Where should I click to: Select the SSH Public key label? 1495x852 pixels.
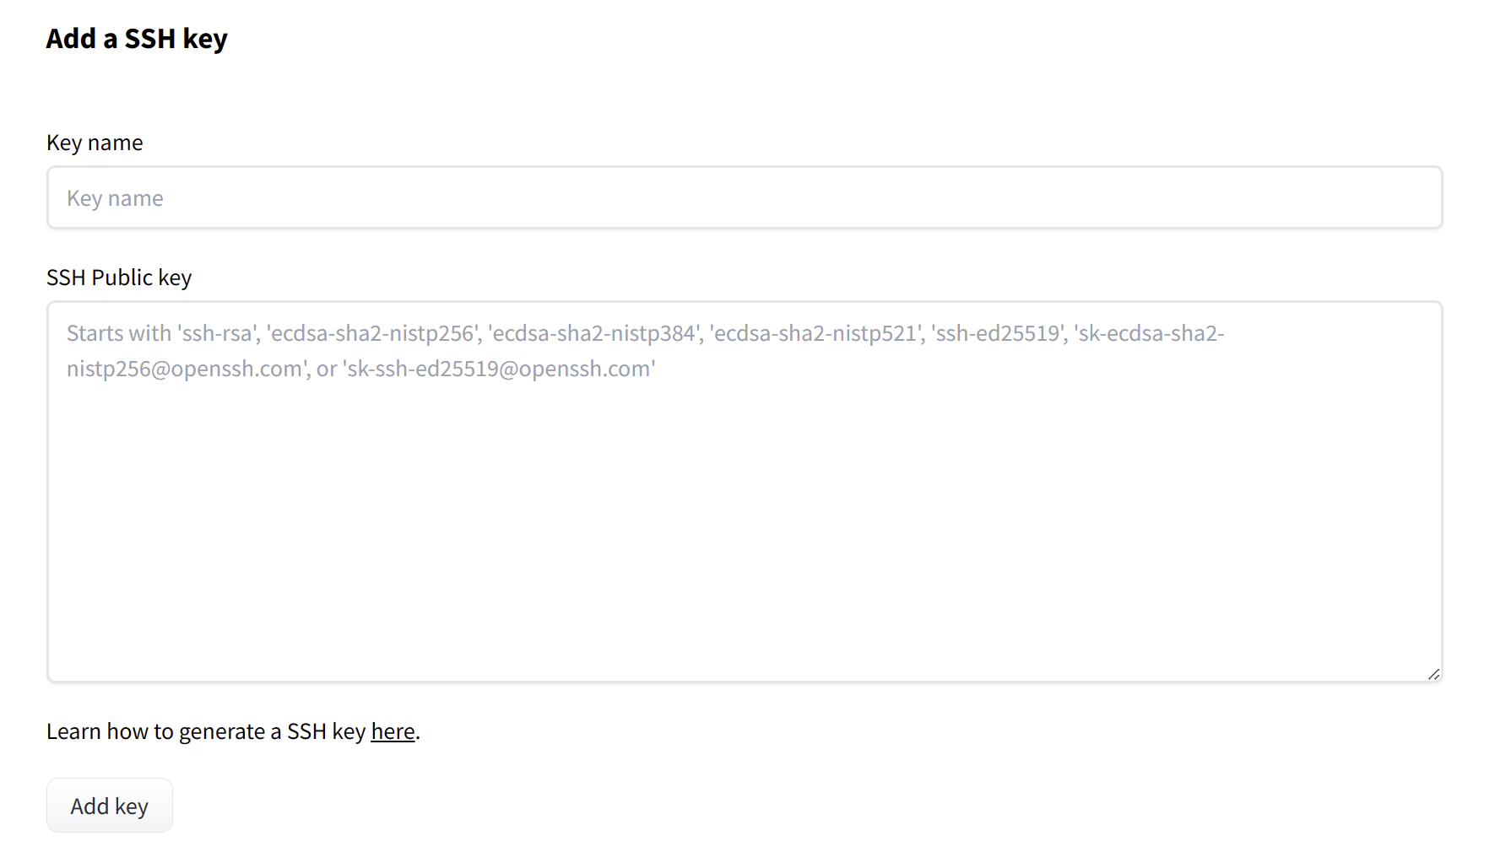(119, 277)
